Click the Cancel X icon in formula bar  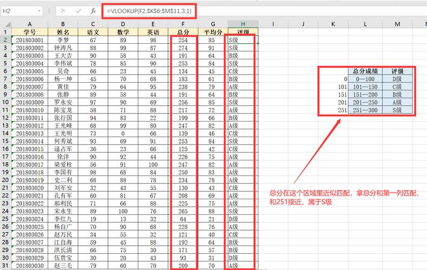63,11
